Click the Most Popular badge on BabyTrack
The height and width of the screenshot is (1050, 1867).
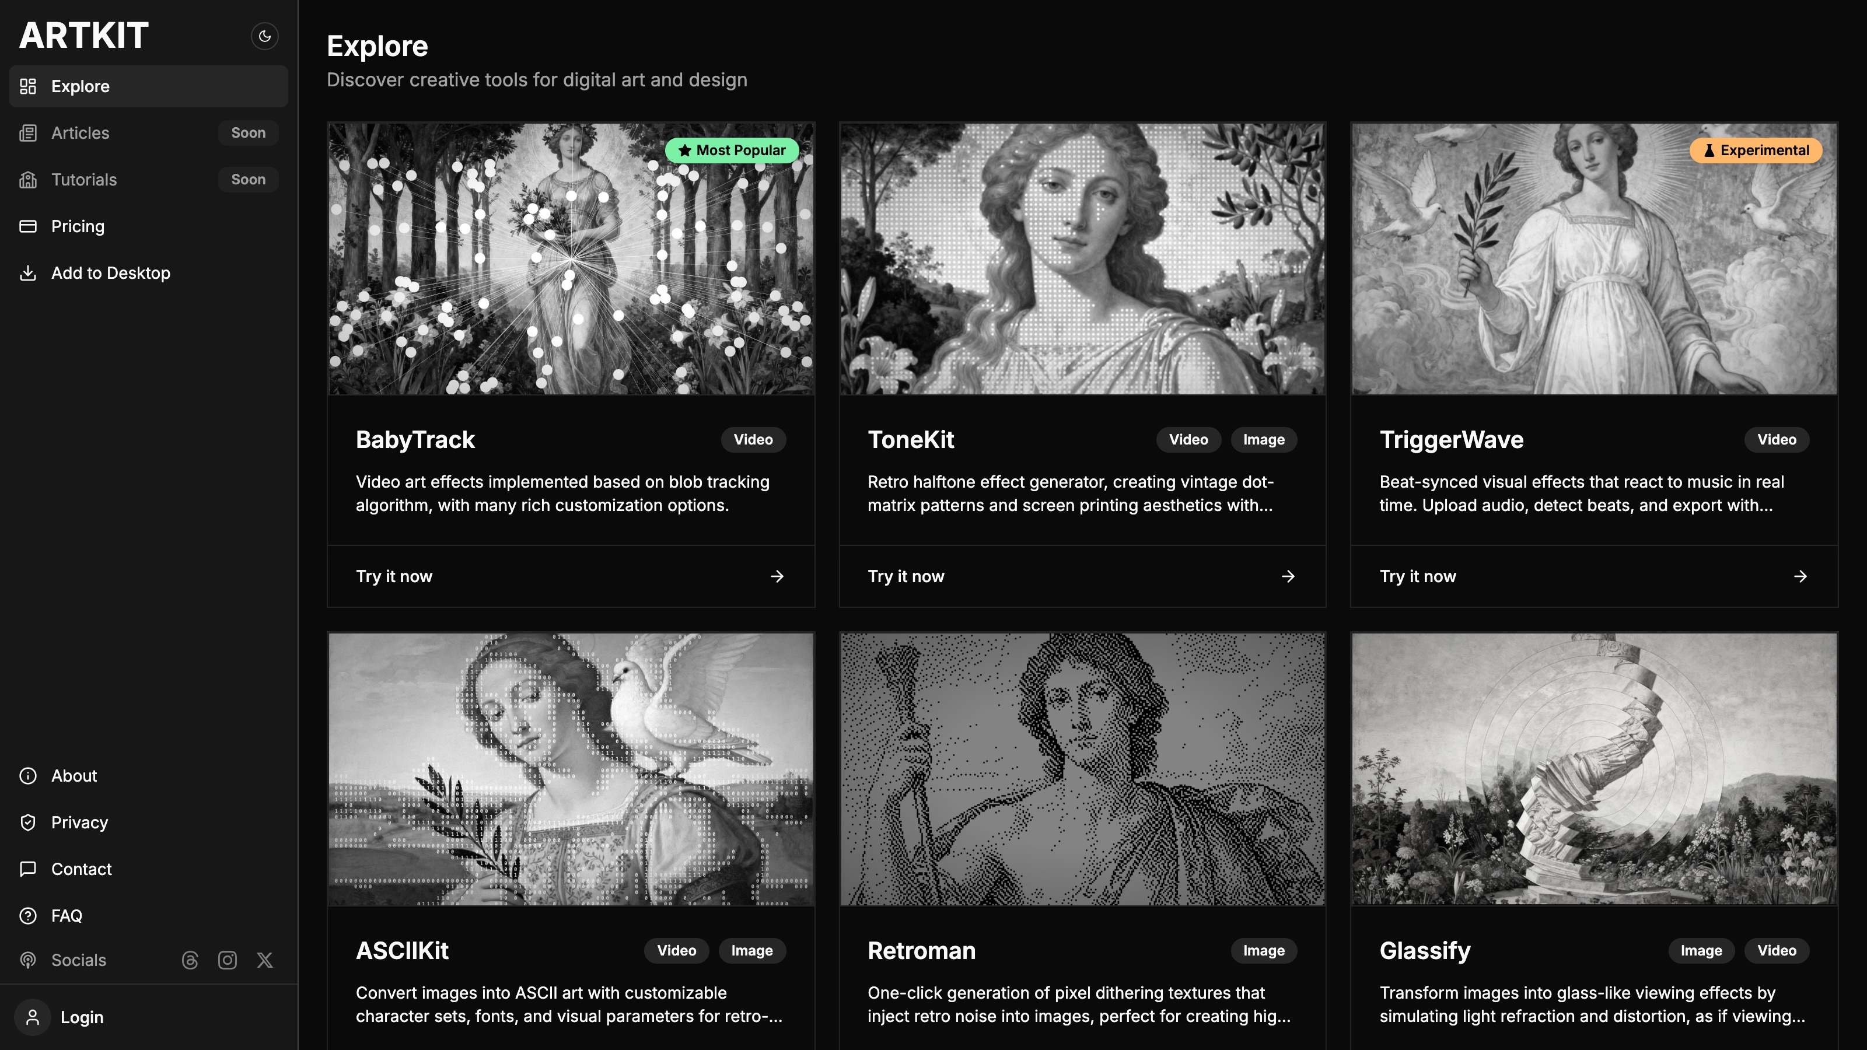tap(732, 150)
